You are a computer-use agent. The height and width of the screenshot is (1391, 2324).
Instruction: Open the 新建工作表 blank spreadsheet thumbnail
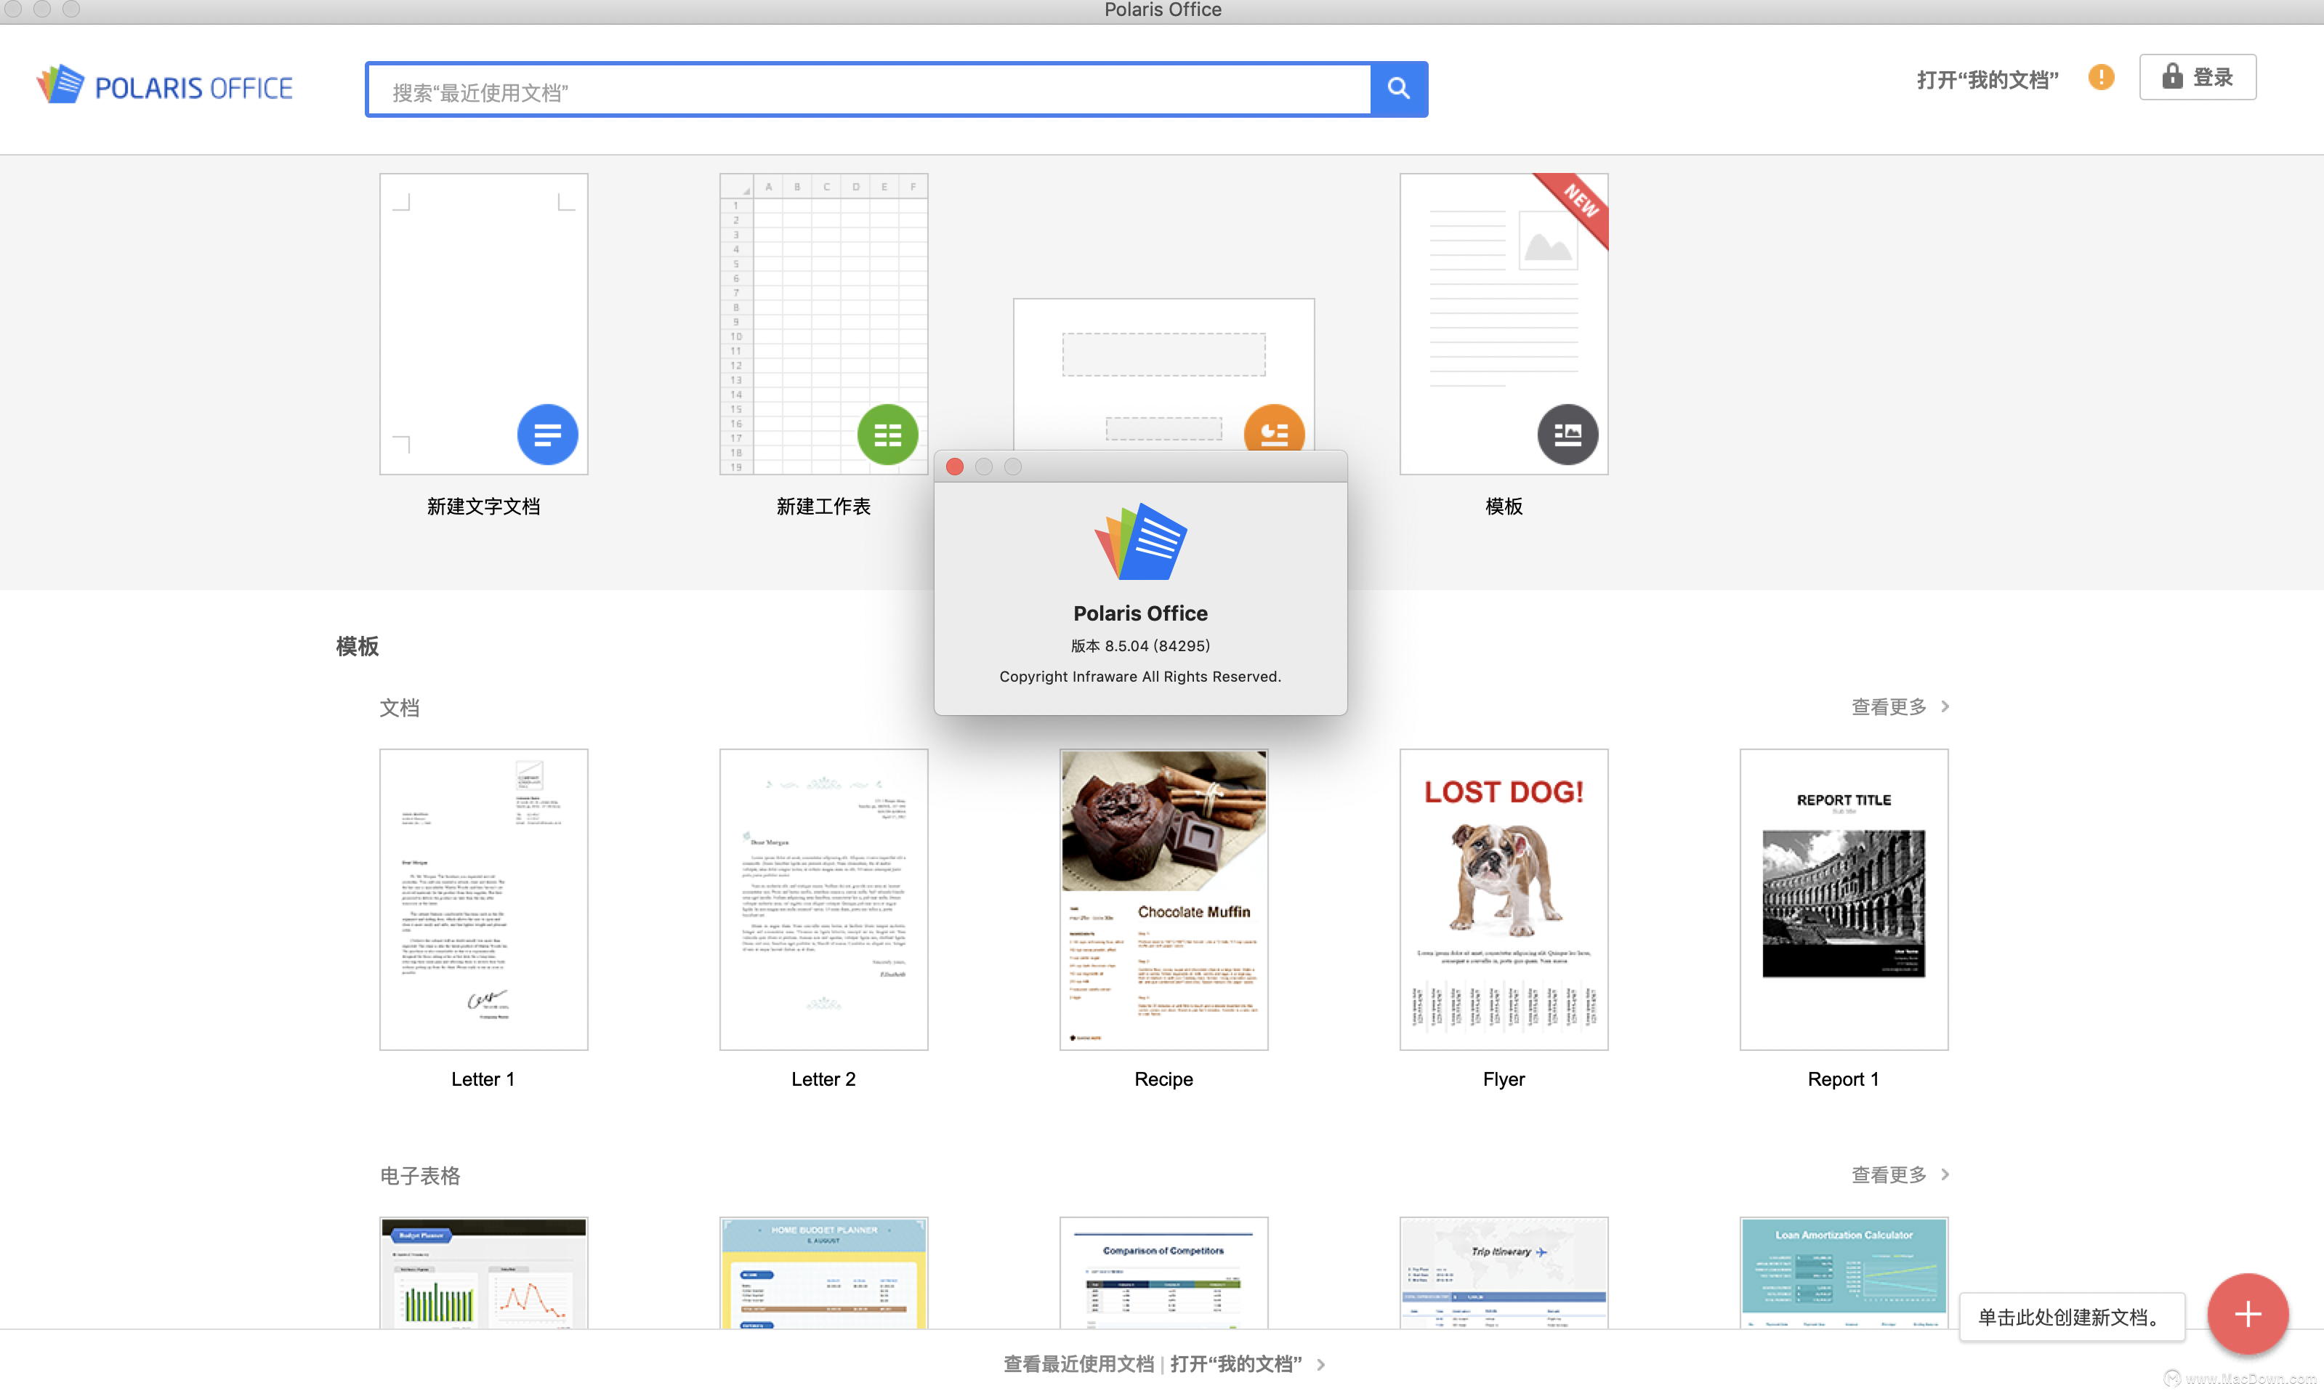tap(823, 323)
